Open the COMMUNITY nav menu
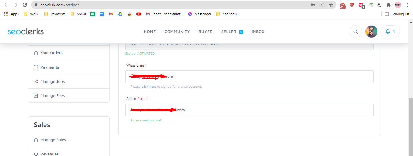 click(x=177, y=32)
